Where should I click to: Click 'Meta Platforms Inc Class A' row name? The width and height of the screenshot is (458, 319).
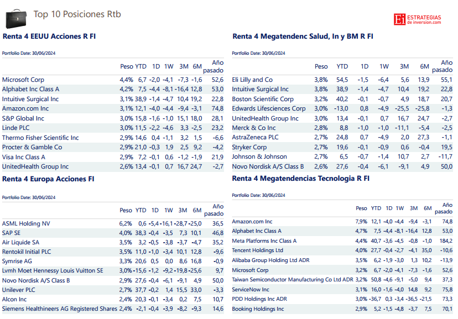point(264,241)
